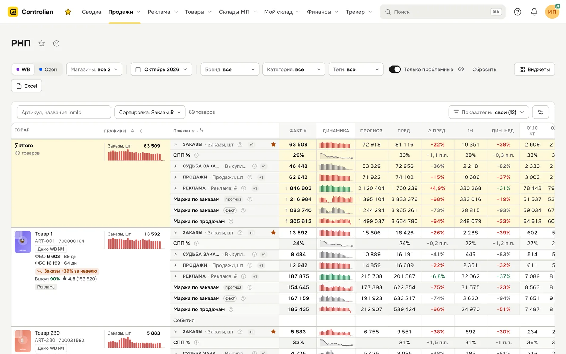
Task: Open the Теги: все dropdown
Action: [x=356, y=69]
